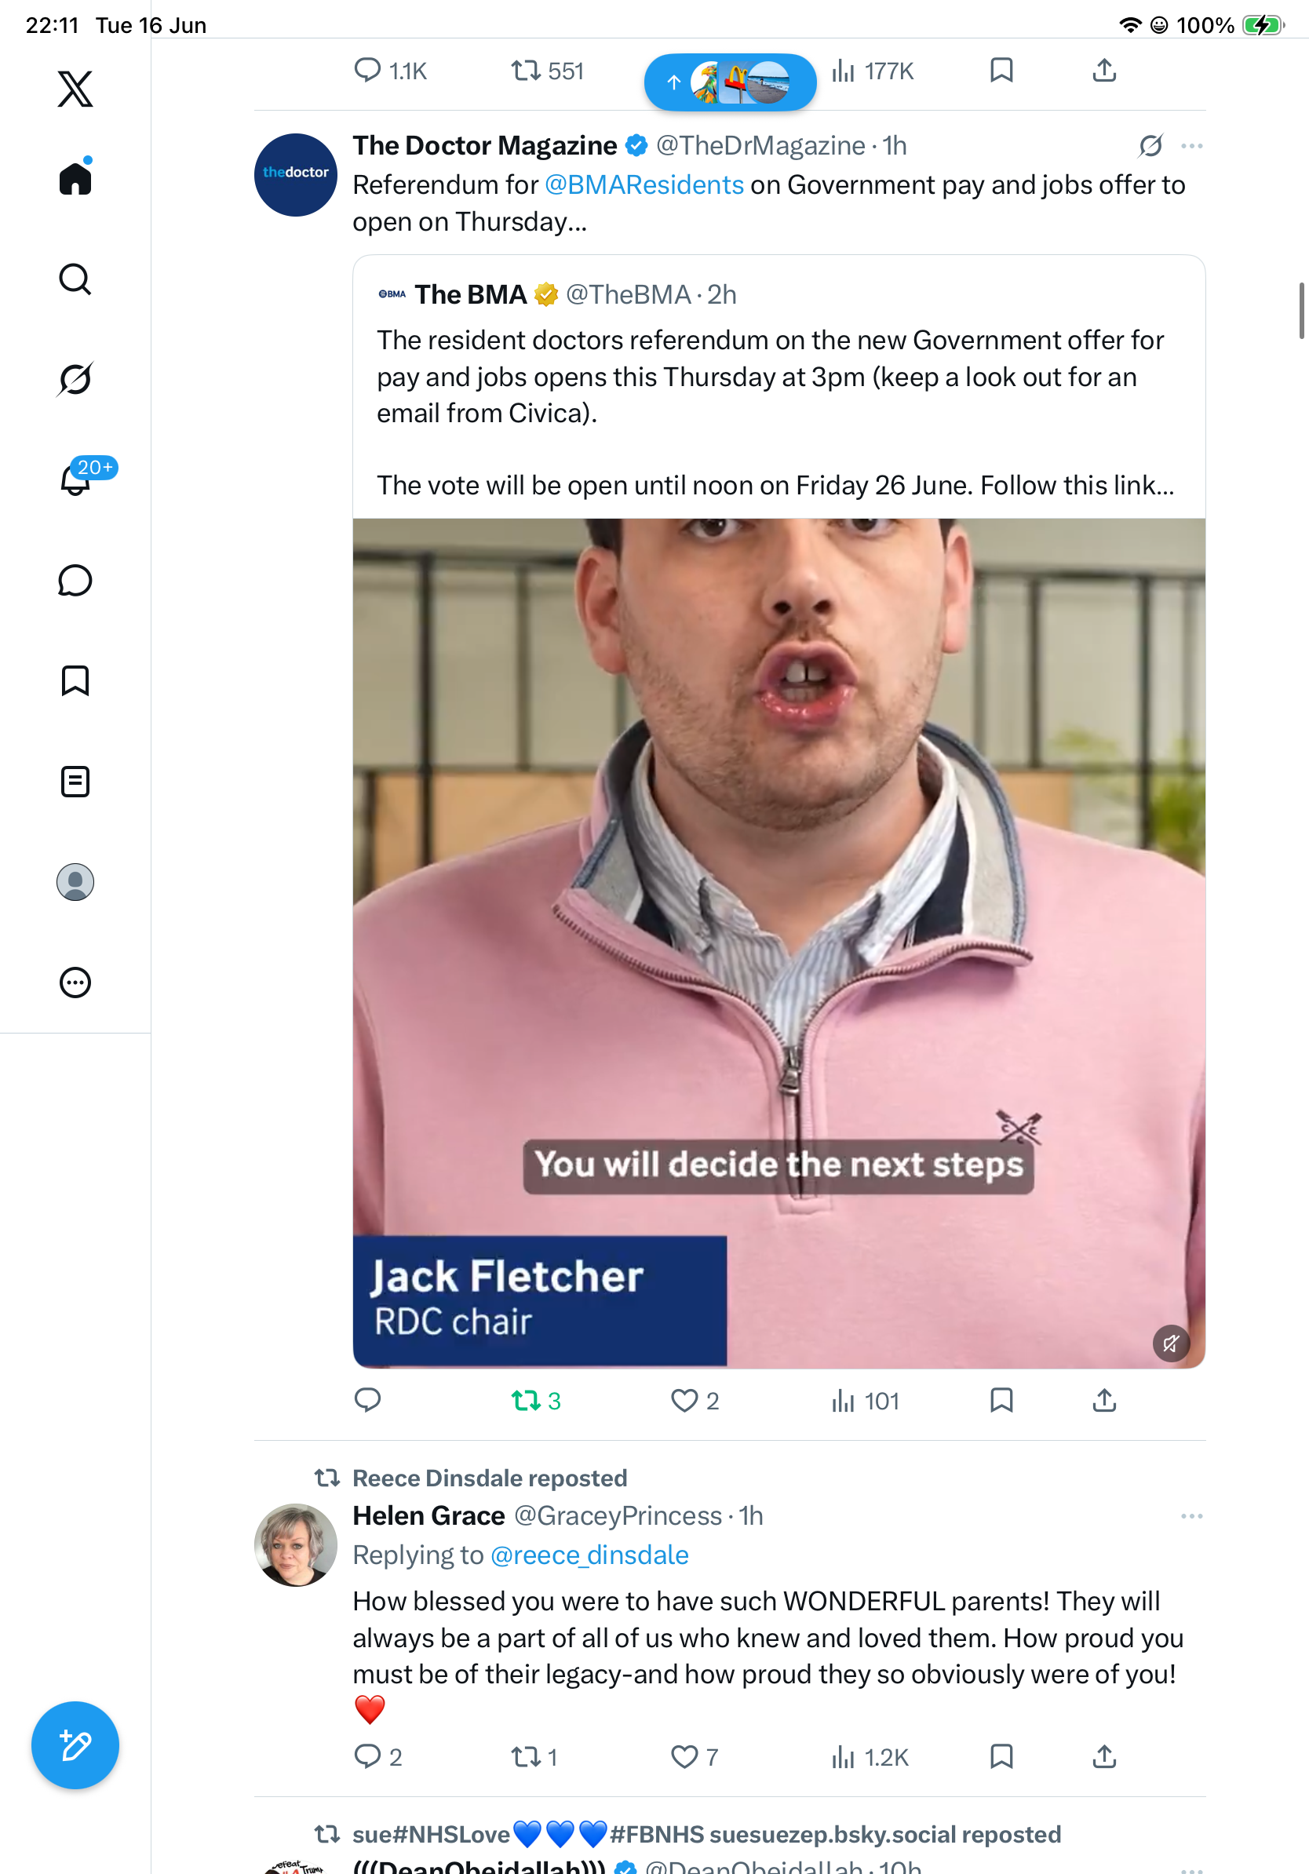Open the @reece_dinsdale profile link
1309x1874 pixels.
point(589,1555)
